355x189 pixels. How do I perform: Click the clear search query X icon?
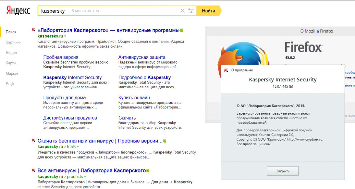click(183, 11)
